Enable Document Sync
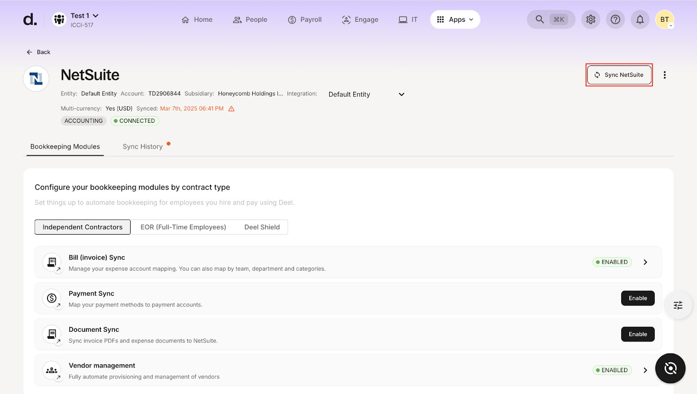 coord(638,334)
